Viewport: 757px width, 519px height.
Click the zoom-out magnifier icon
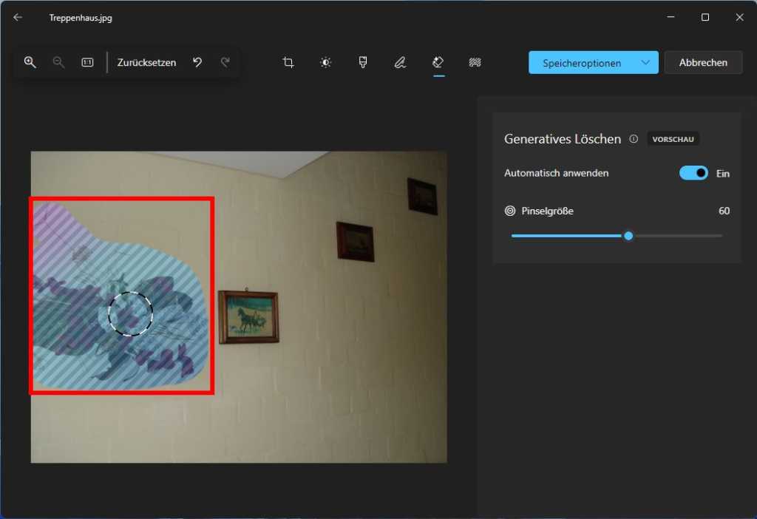point(58,62)
